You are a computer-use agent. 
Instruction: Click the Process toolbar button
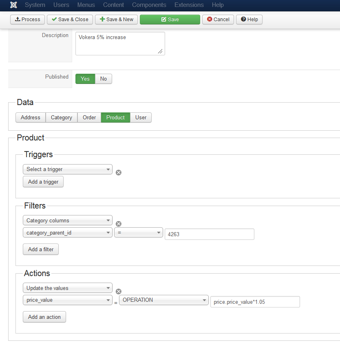(27, 20)
